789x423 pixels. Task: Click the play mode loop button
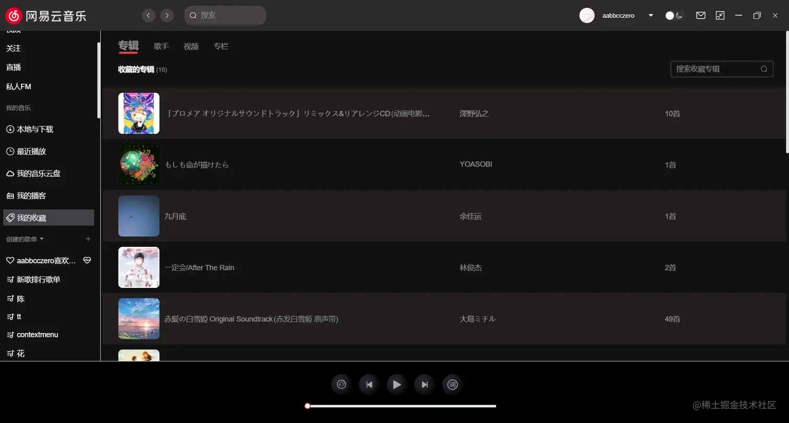341,384
